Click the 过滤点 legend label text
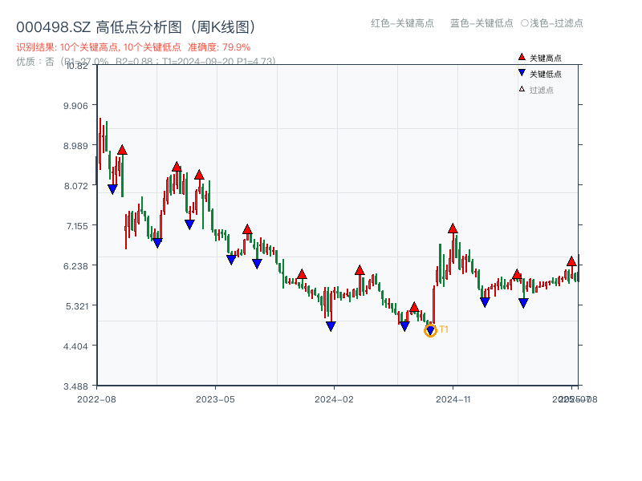 [x=542, y=90]
